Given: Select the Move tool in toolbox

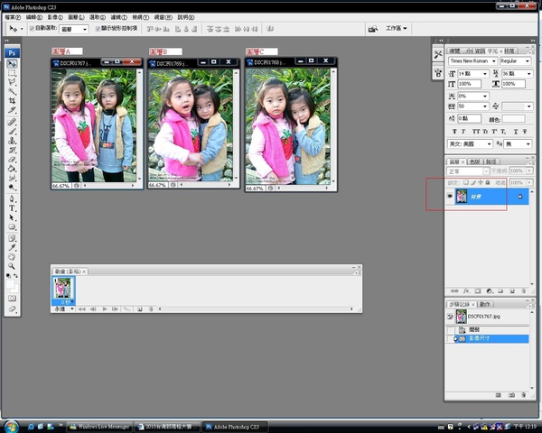Looking at the screenshot, I should (12, 64).
